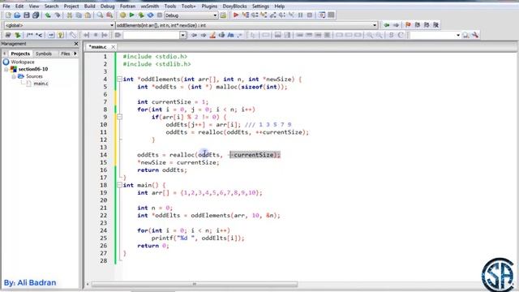The height and width of the screenshot is (292, 519).
Task: Select the *main.c editor tab
Action: pyautogui.click(x=97, y=47)
